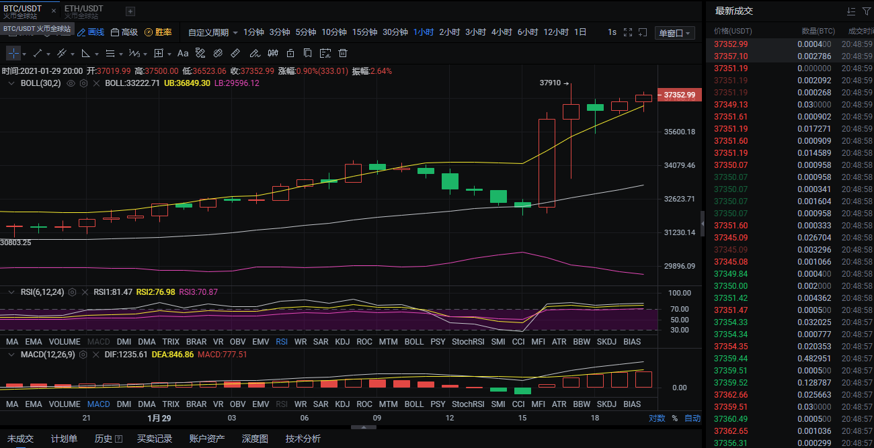Lock drawings with the padlock icon
Image resolution: width=874 pixels, height=448 pixels.
(x=290, y=53)
